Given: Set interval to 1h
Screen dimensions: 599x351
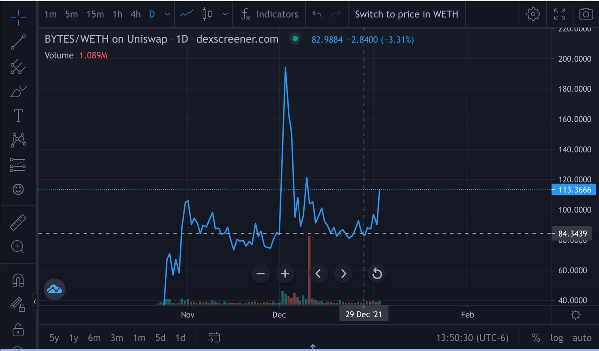Looking at the screenshot, I should [x=117, y=14].
